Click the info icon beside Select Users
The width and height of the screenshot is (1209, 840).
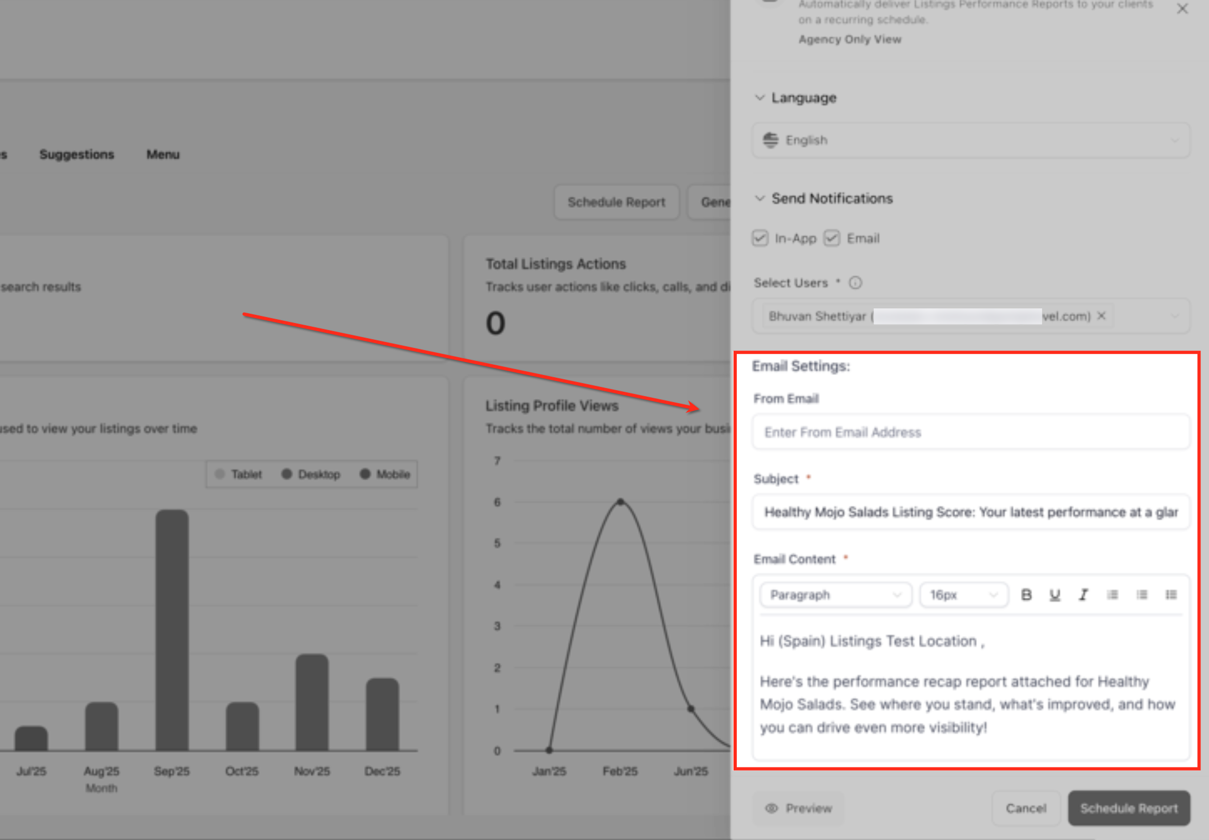tap(855, 283)
